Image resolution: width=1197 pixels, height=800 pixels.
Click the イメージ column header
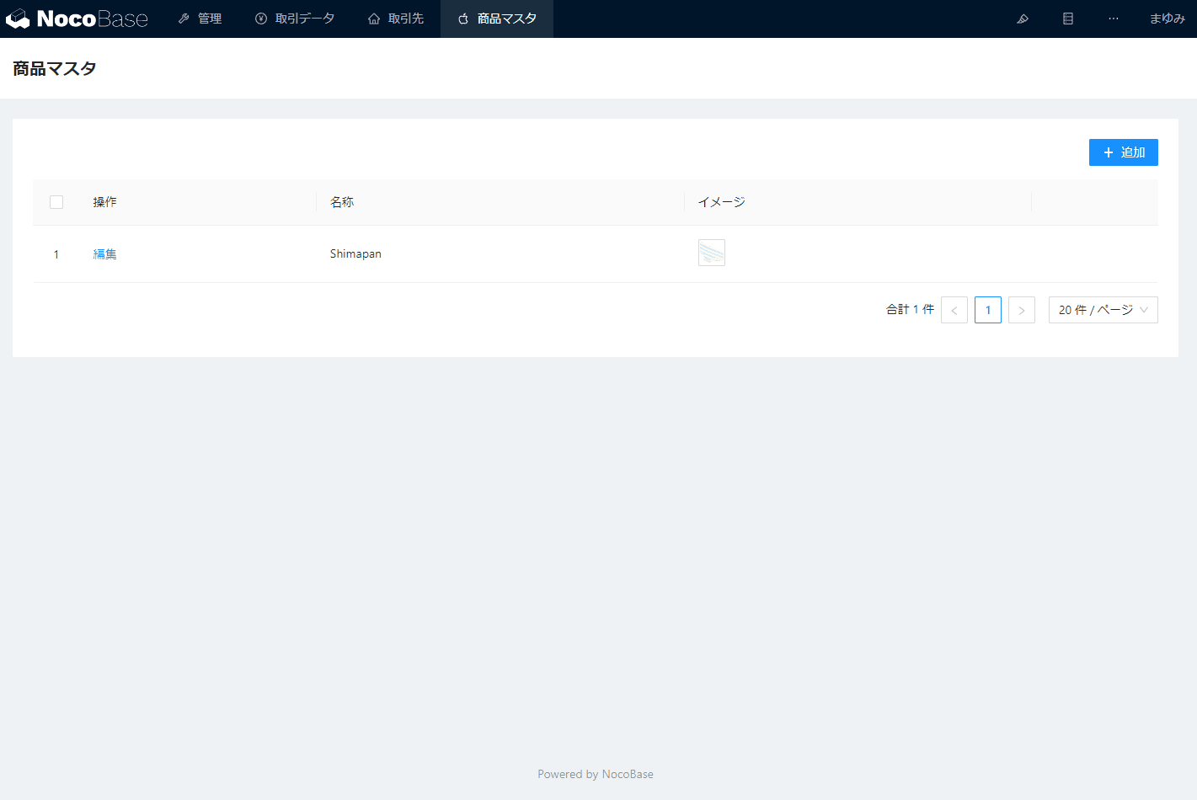(x=722, y=202)
